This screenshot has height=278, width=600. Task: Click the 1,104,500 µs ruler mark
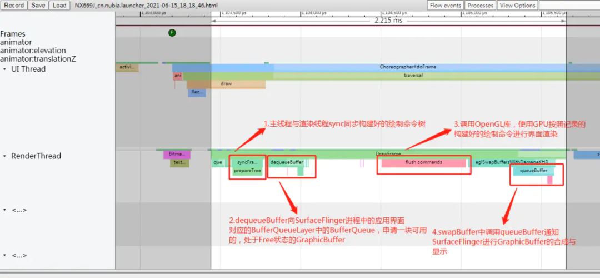click(394, 13)
